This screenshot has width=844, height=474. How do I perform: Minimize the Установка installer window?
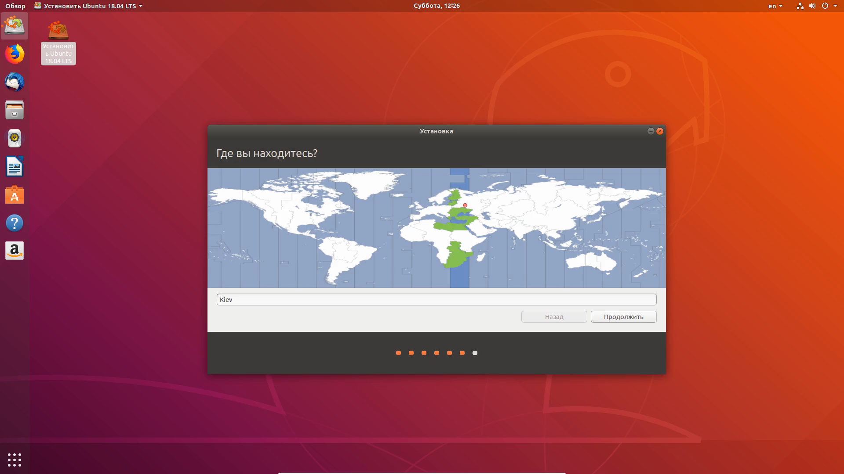coord(651,131)
